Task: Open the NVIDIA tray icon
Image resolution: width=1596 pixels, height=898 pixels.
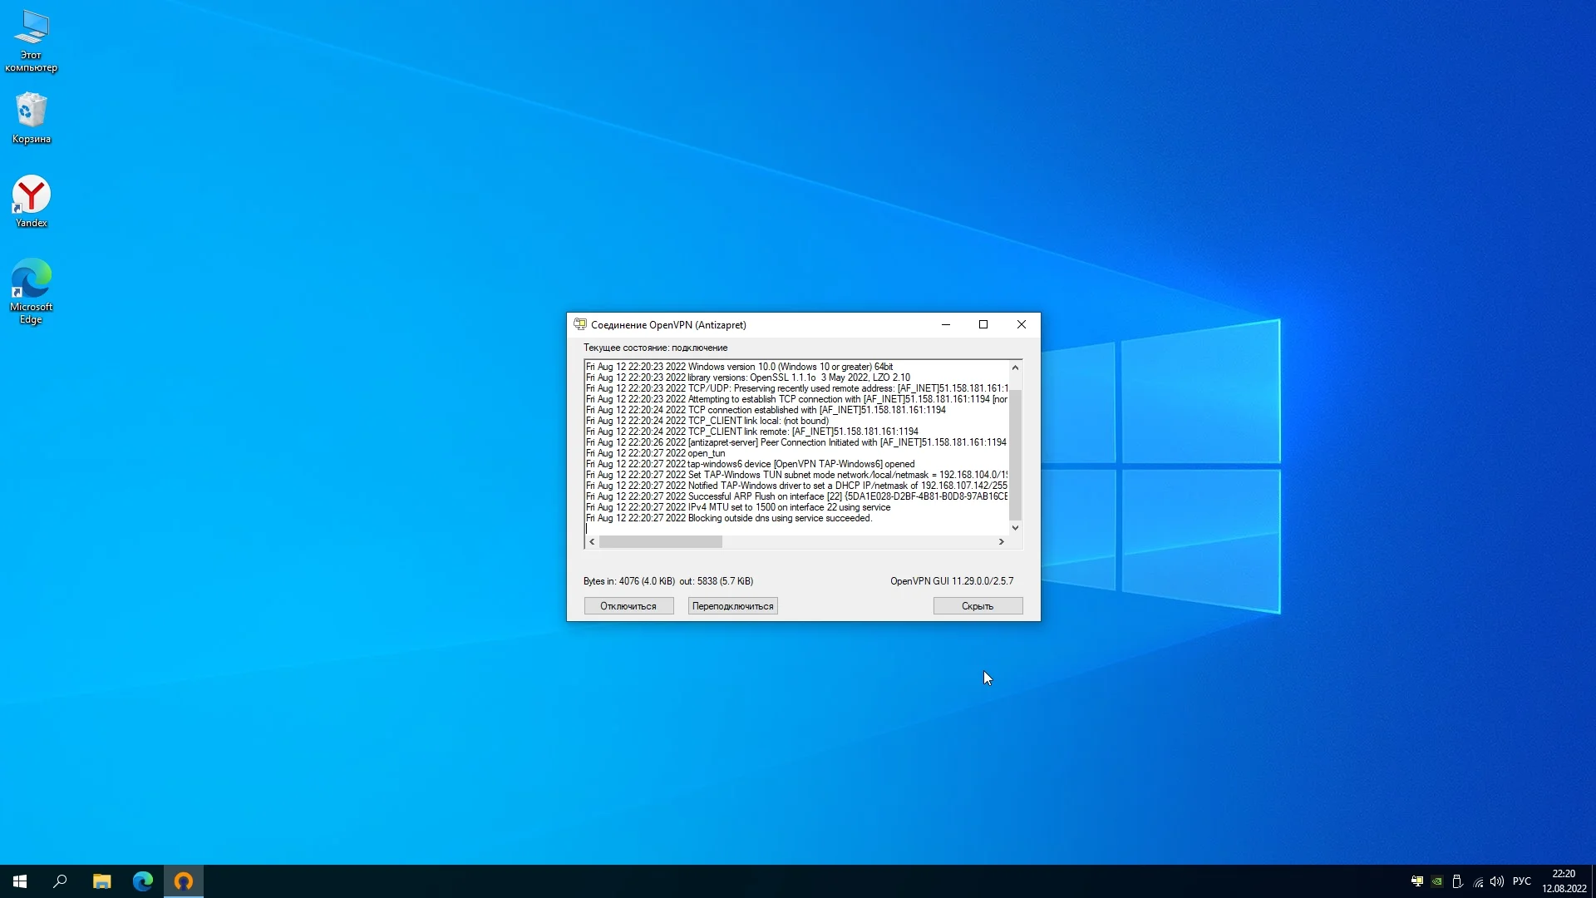Action: [1437, 881]
